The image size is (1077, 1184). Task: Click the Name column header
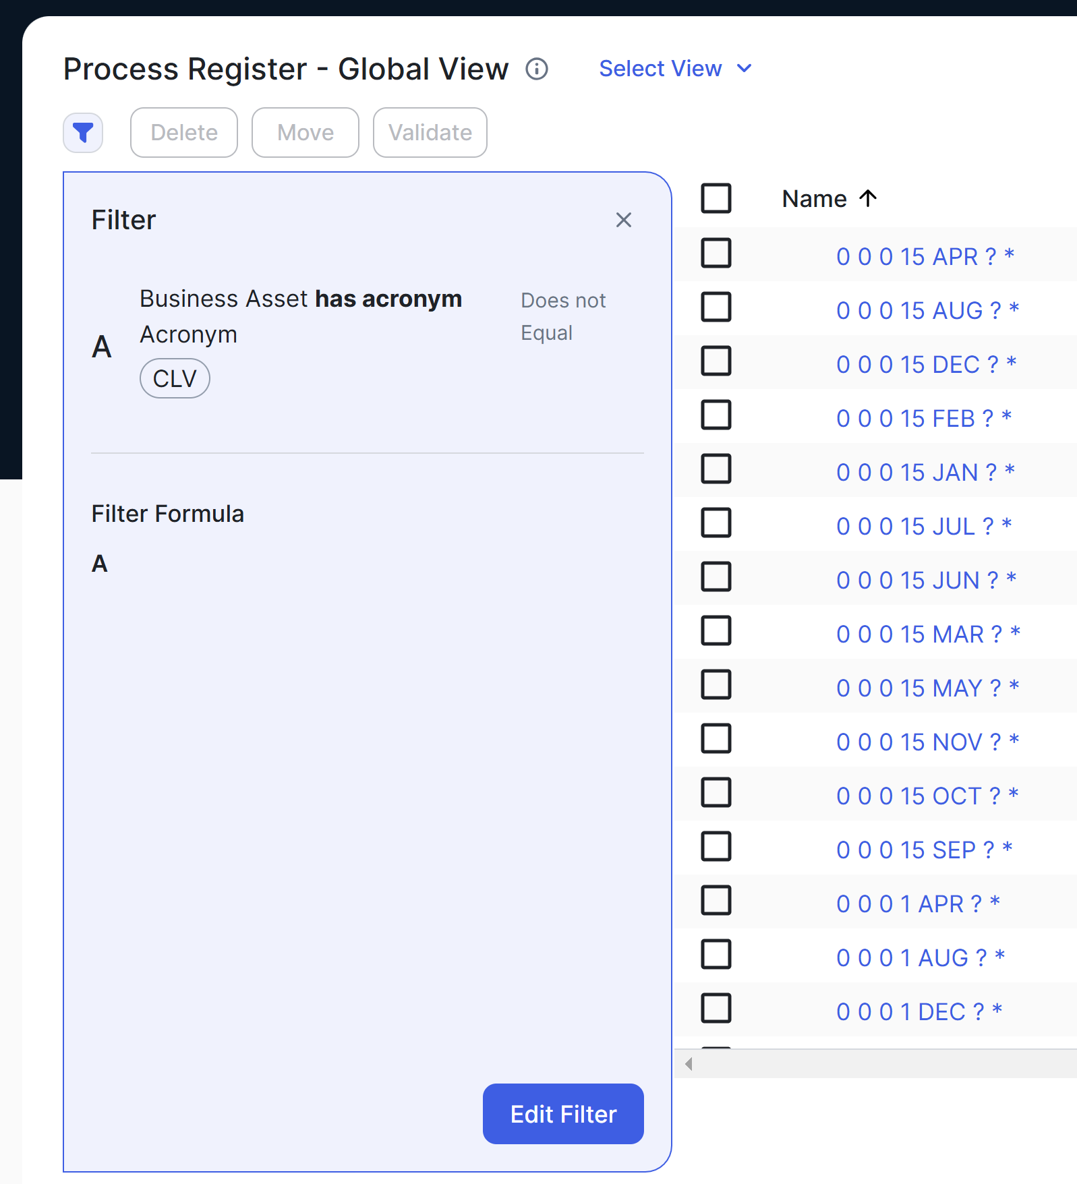(x=814, y=199)
